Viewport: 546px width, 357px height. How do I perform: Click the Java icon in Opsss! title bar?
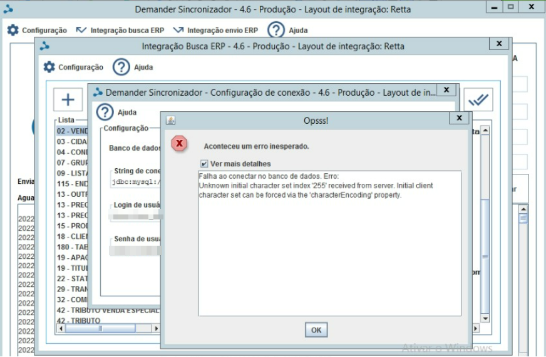pos(170,120)
